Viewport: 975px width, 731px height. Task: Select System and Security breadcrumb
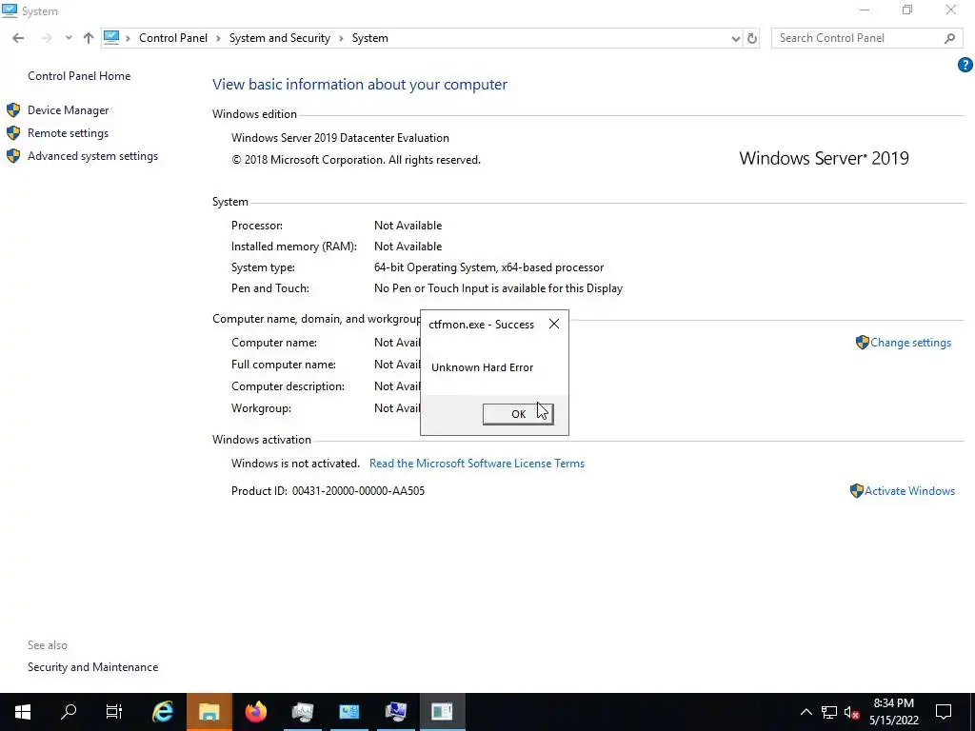(x=280, y=38)
